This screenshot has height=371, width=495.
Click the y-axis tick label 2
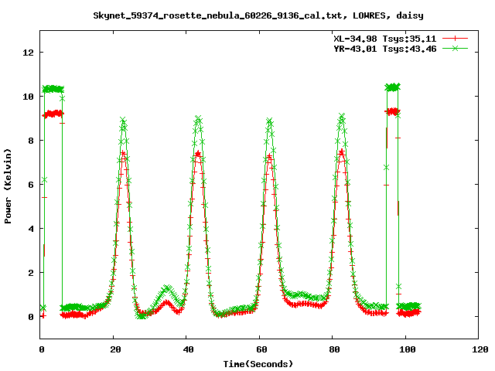(31, 273)
